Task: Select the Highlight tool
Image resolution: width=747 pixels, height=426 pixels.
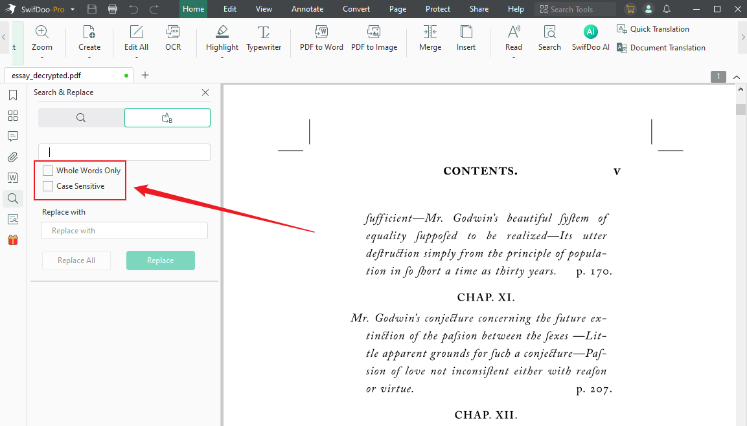Action: coord(222,37)
